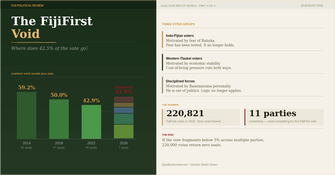
Task: Select the "Indo-Fijian voters" heading
Action: click(180, 36)
